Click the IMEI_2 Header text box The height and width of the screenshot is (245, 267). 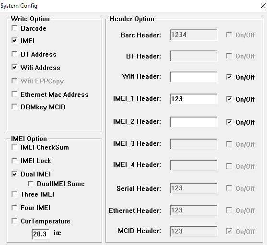(194, 122)
